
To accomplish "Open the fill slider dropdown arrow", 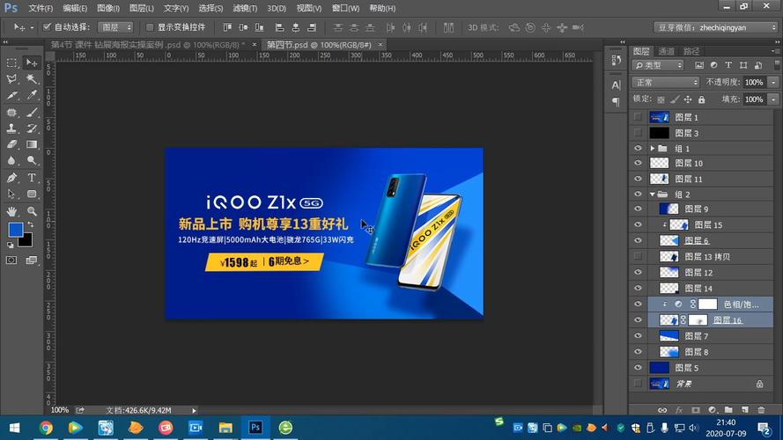I will pos(773,99).
